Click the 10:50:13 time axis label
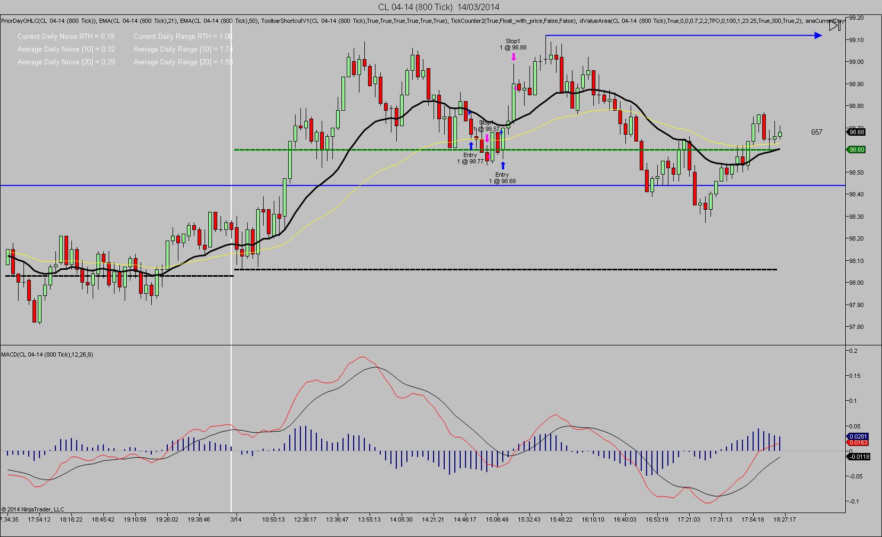The width and height of the screenshot is (882, 537). click(273, 519)
